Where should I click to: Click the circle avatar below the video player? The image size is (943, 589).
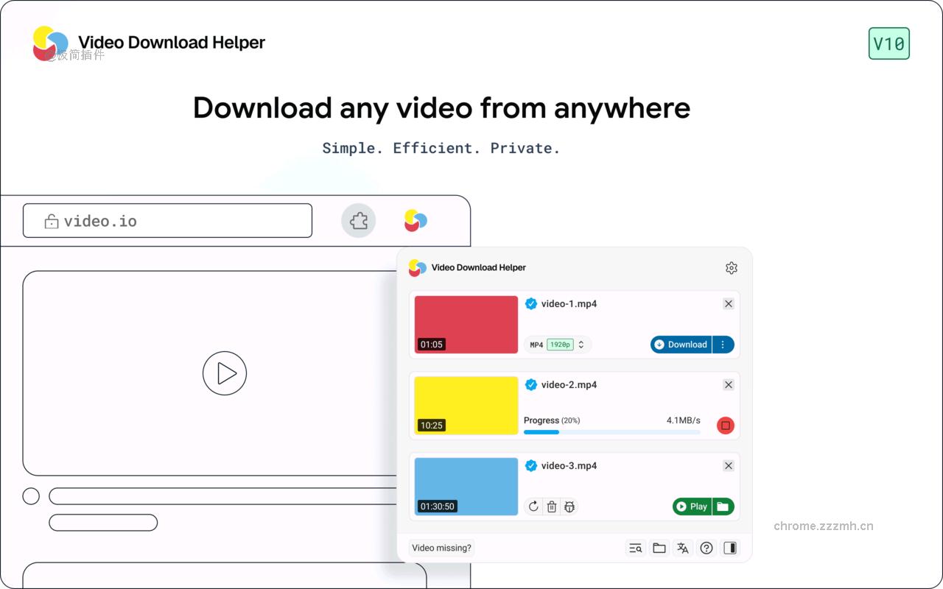coord(31,496)
